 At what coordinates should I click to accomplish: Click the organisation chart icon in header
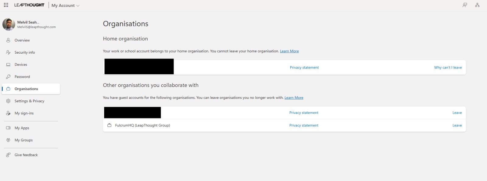tap(477, 5)
